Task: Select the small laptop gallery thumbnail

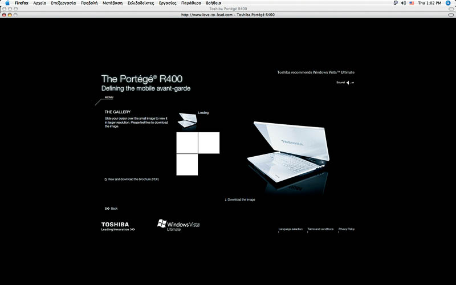Action: (188, 120)
